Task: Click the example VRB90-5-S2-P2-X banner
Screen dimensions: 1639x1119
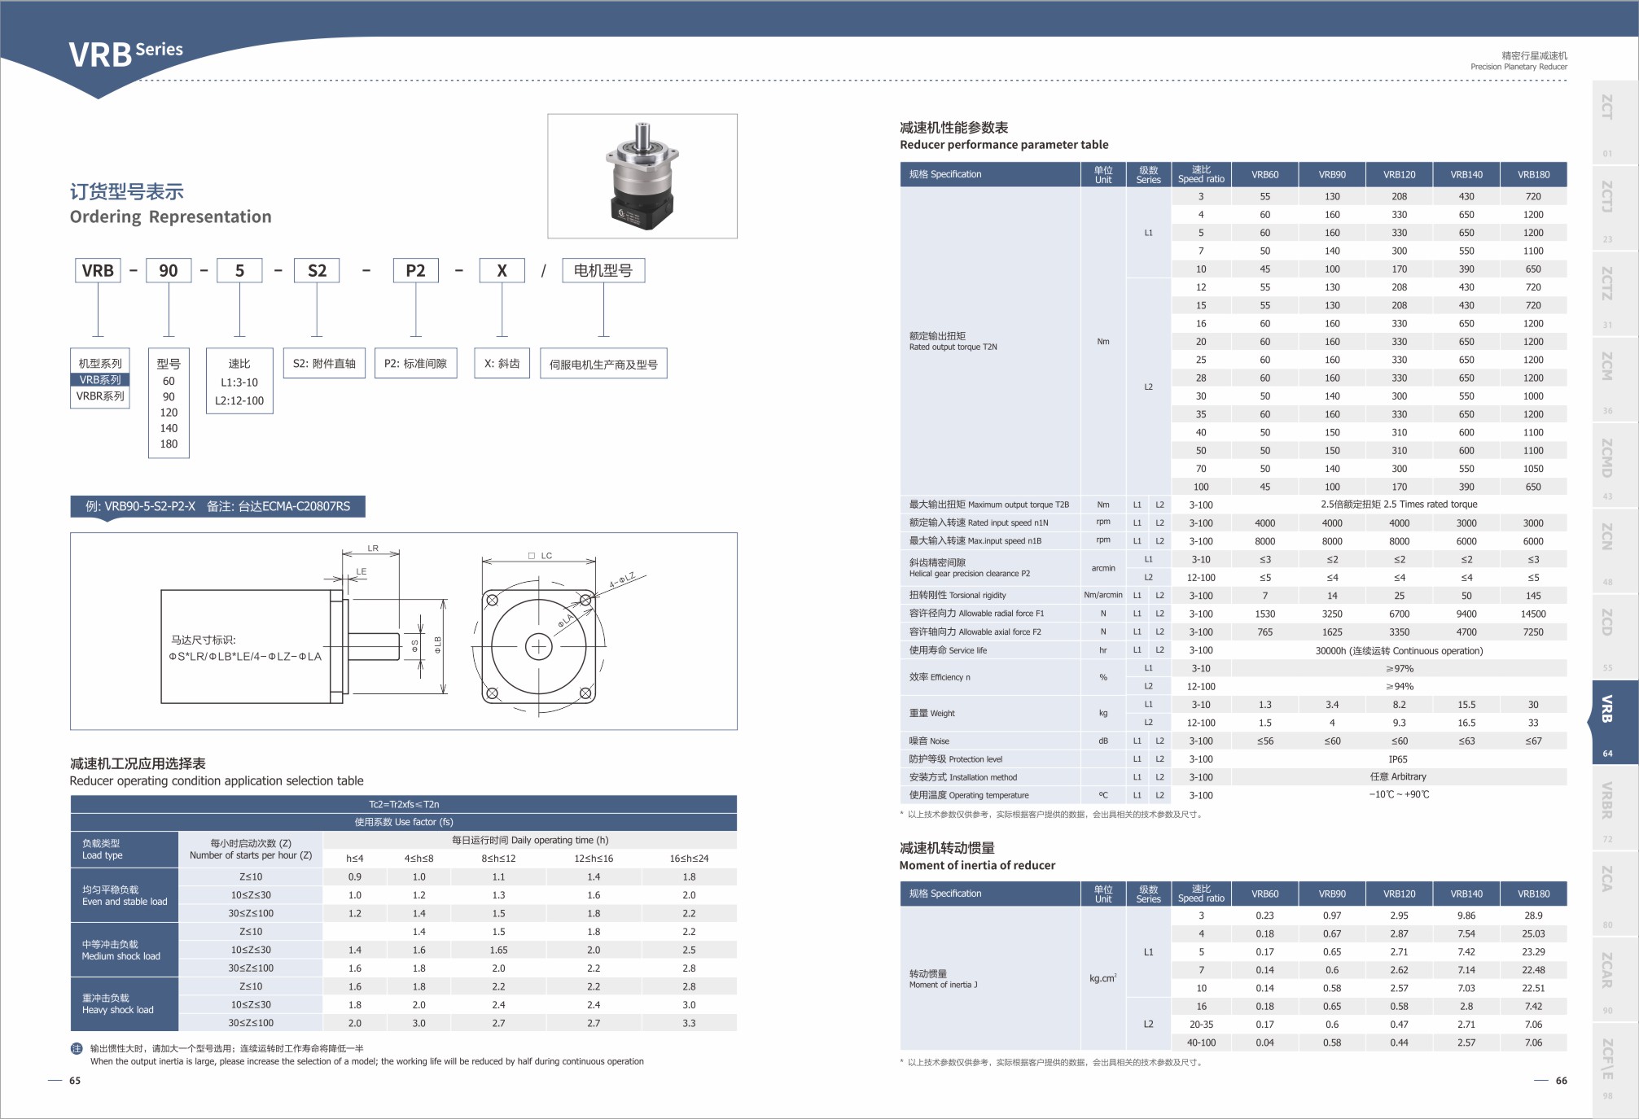Action: 217,506
